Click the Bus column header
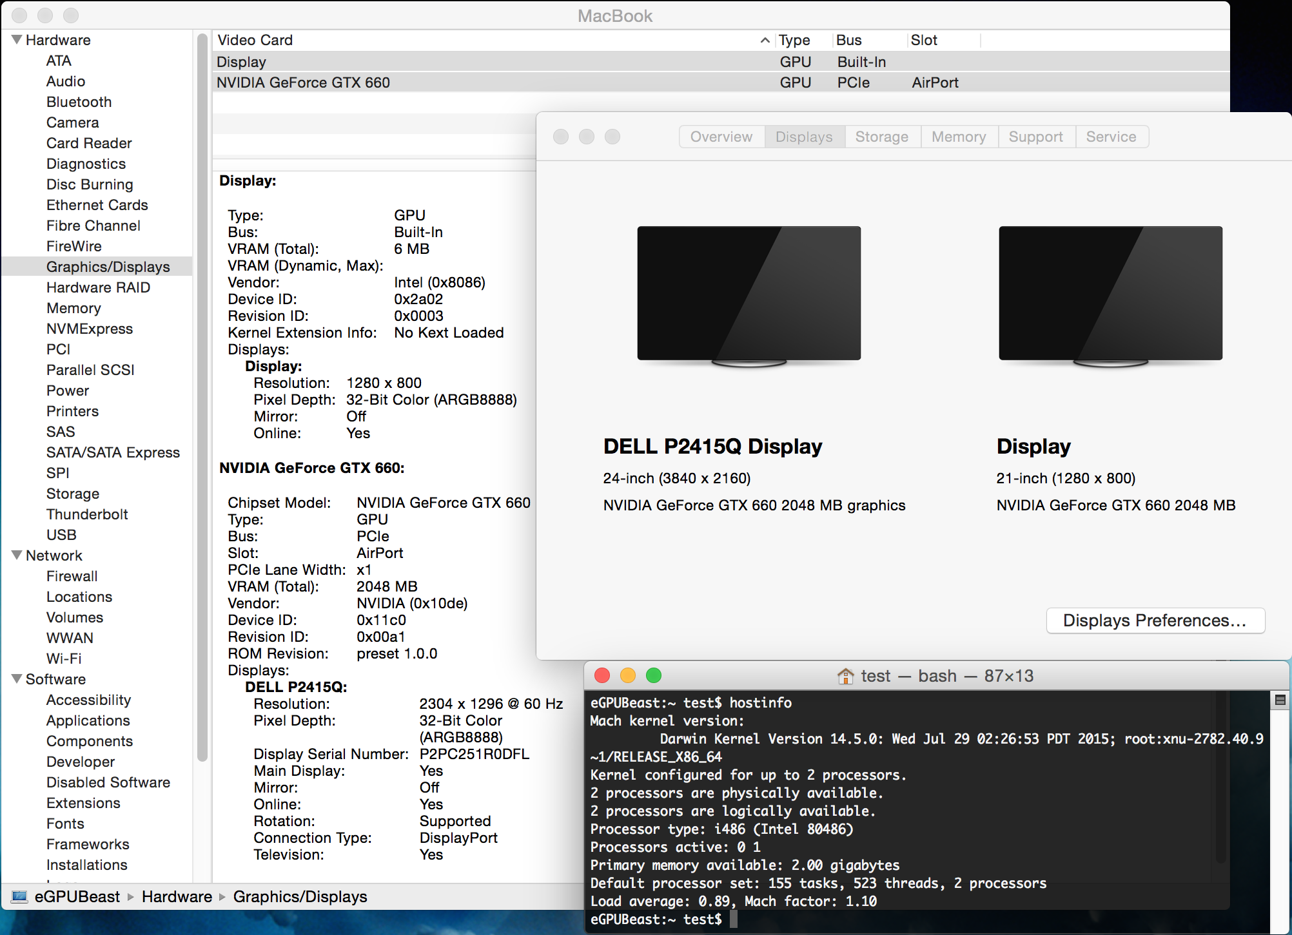The width and height of the screenshot is (1292, 935). pos(849,40)
